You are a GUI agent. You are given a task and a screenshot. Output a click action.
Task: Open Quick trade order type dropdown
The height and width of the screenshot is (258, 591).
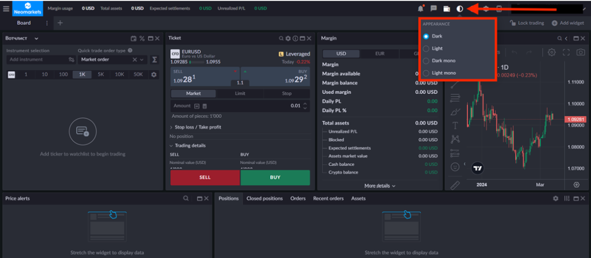tap(113, 59)
